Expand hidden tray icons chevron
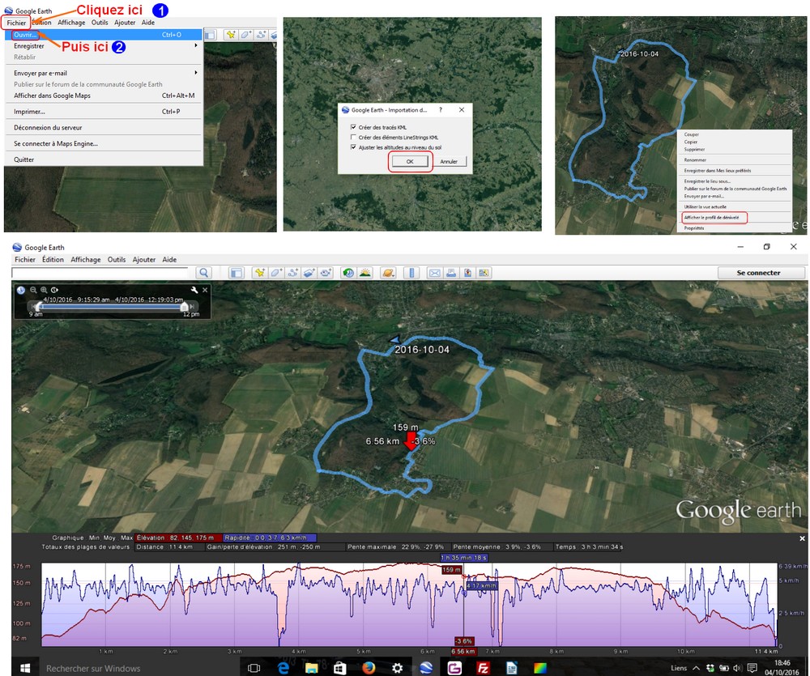The height and width of the screenshot is (676, 810). (x=696, y=668)
